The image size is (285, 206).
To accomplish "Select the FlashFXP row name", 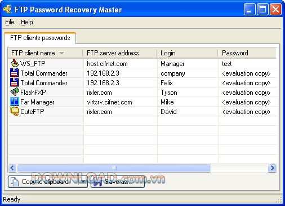I will click(33, 93).
